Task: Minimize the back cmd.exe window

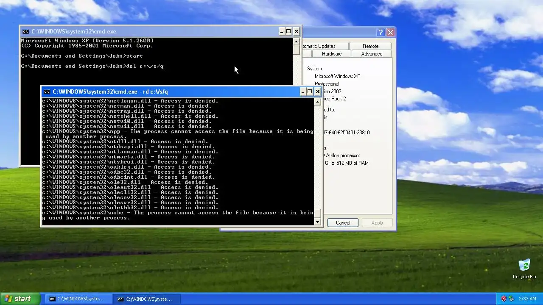Action: pos(282,31)
